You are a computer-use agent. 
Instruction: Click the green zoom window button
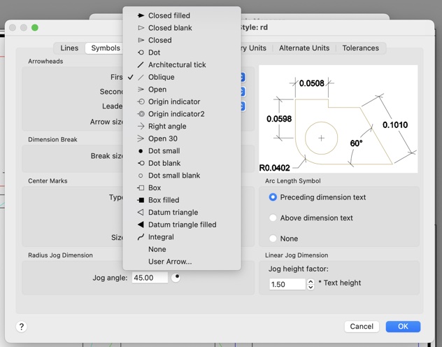[35, 27]
